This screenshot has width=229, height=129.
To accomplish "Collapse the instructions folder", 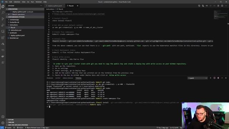I will click(x=14, y=25).
